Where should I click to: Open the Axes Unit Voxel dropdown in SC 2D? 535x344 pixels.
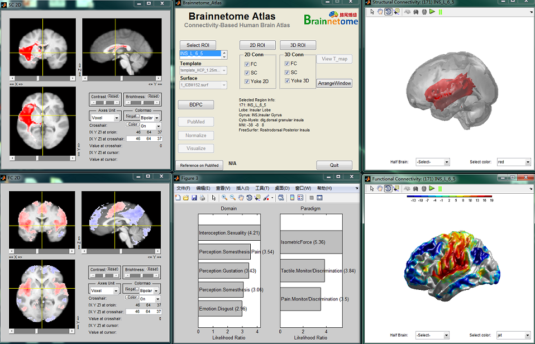[106, 118]
